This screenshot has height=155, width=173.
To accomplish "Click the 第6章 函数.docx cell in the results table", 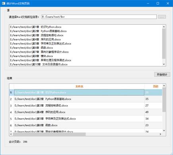I will coord(79,125).
